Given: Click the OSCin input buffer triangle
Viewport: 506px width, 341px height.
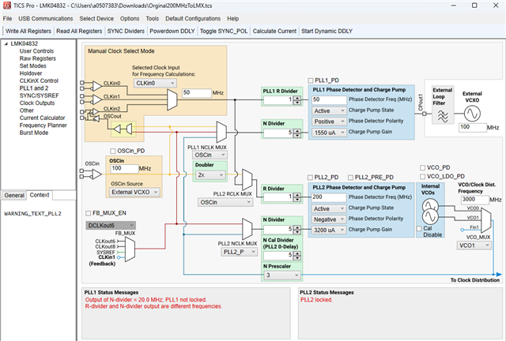Looking at the screenshot, I should (96, 174).
